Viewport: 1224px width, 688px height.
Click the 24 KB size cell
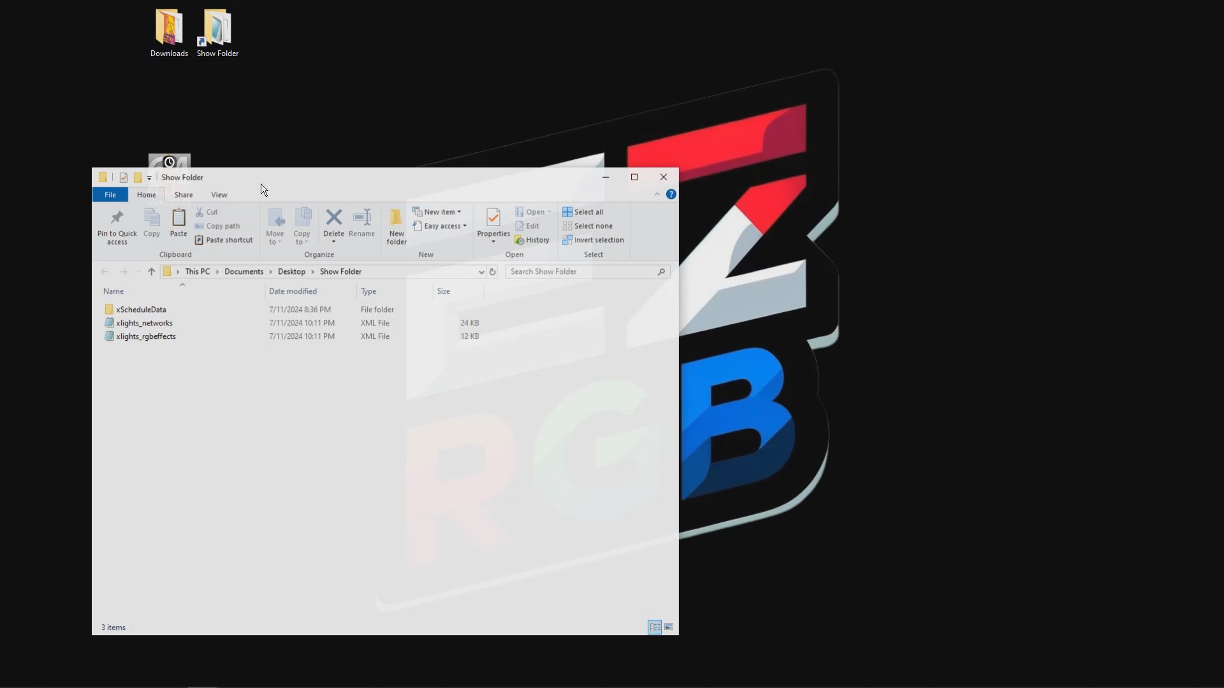point(470,323)
